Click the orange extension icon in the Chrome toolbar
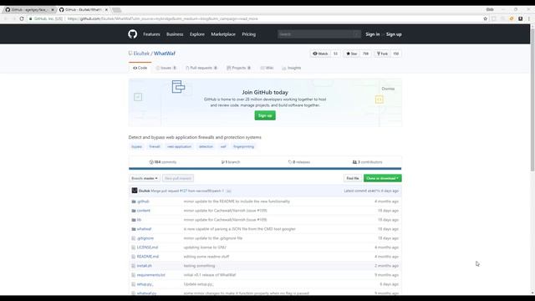 (x=512, y=18)
